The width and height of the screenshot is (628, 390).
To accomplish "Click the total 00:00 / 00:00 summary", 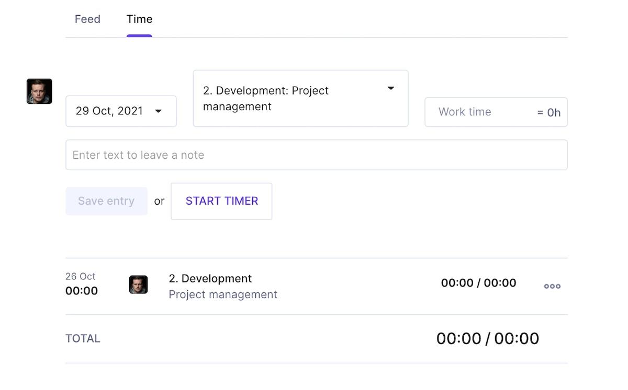I will pyautogui.click(x=487, y=338).
